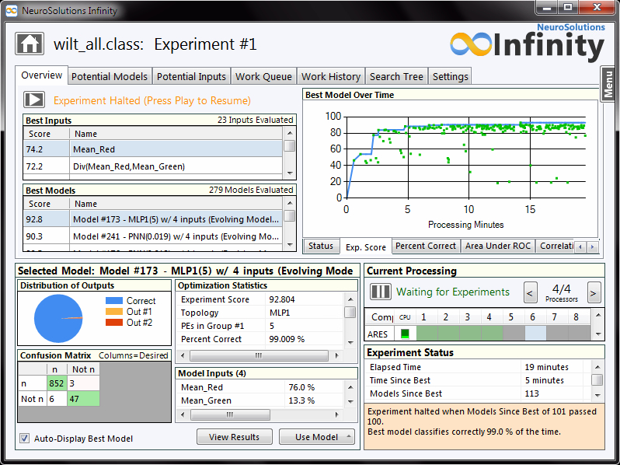Click the Experiment Score value 92.804
This screenshot has width=620, height=465.
click(x=282, y=299)
